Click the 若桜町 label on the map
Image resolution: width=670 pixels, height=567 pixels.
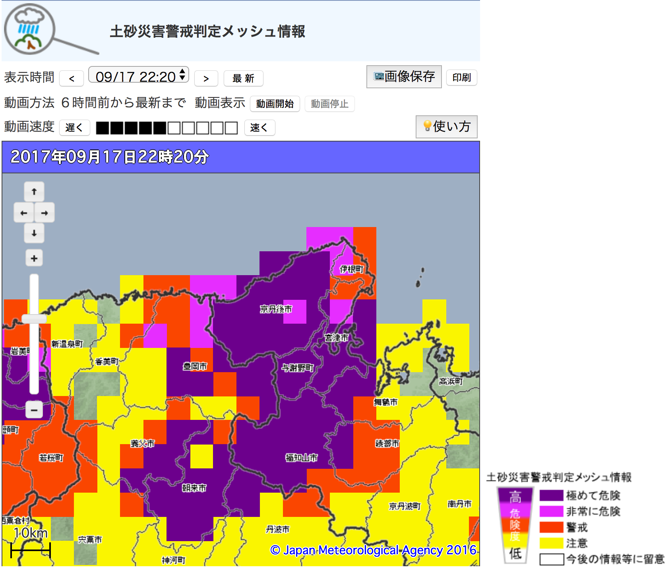(x=51, y=458)
